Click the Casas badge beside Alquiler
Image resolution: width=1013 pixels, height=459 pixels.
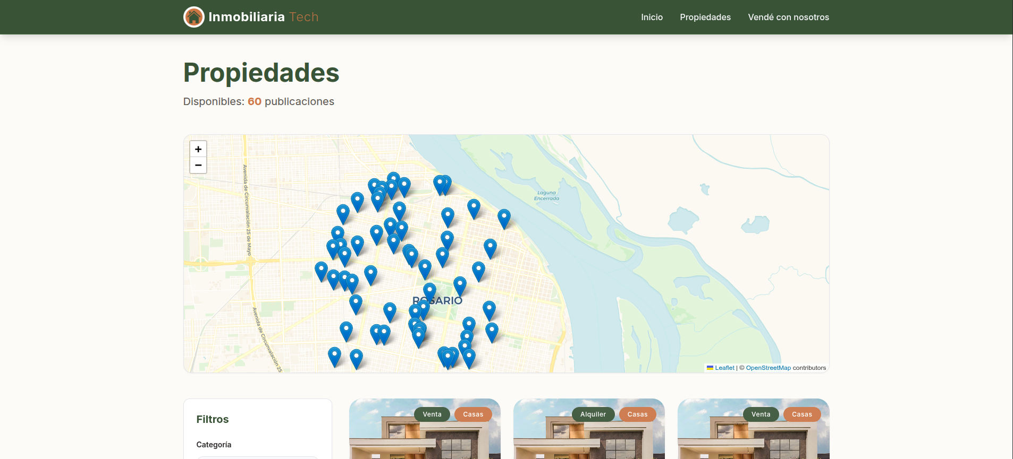click(x=637, y=414)
